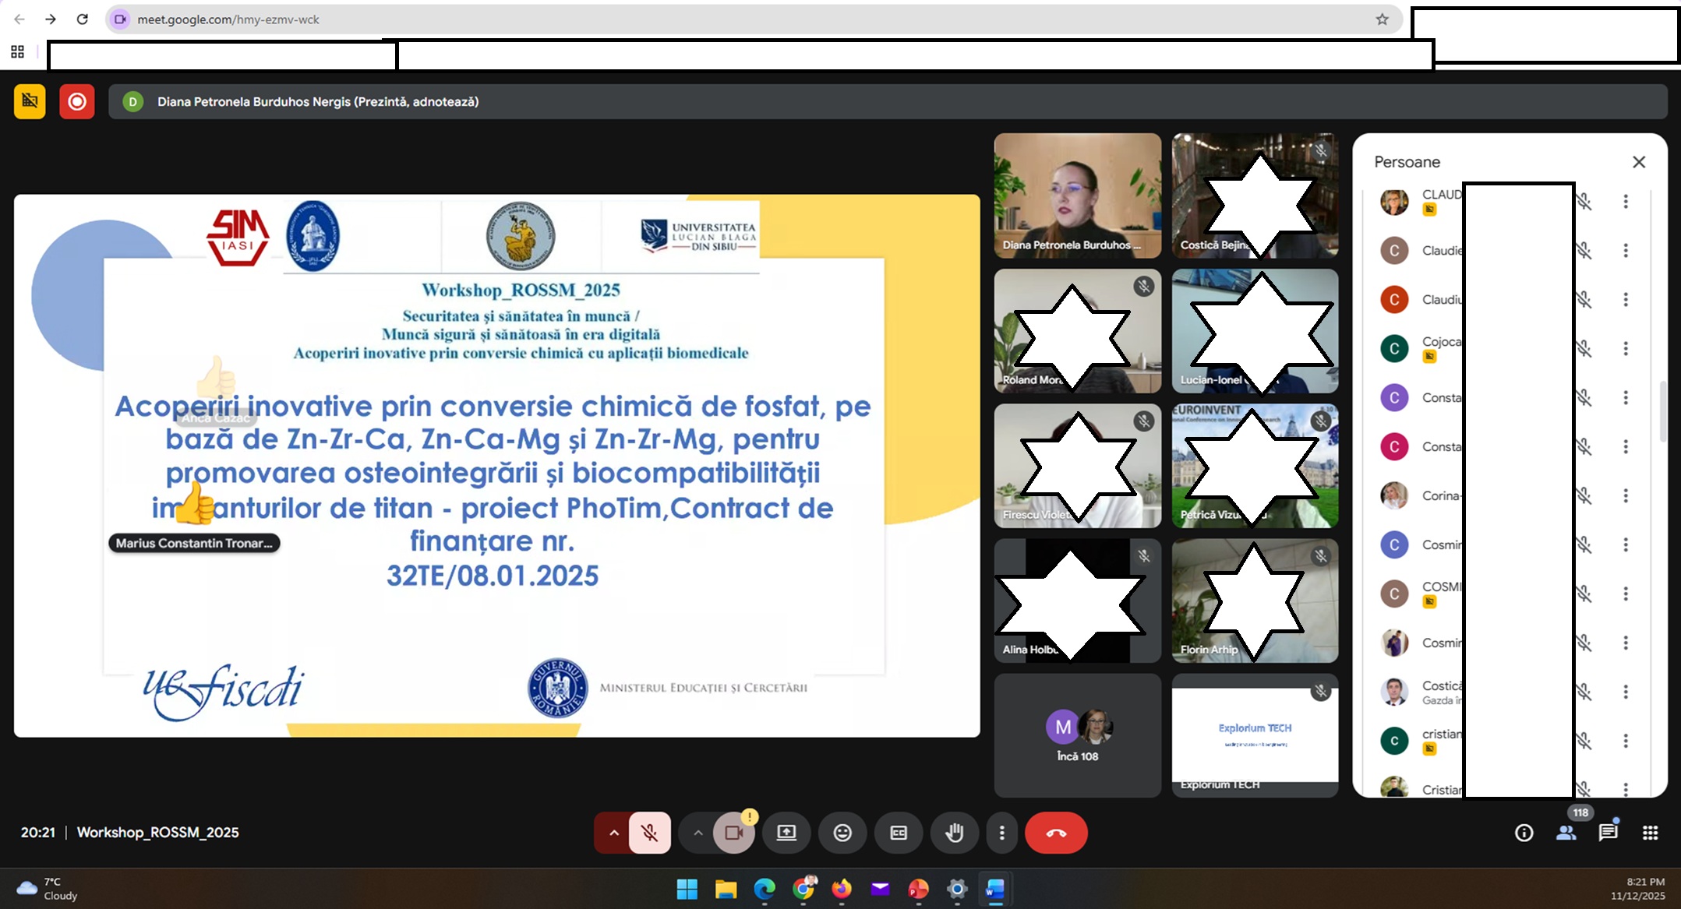
Task: Open the people panel showing 118
Action: (x=1566, y=833)
